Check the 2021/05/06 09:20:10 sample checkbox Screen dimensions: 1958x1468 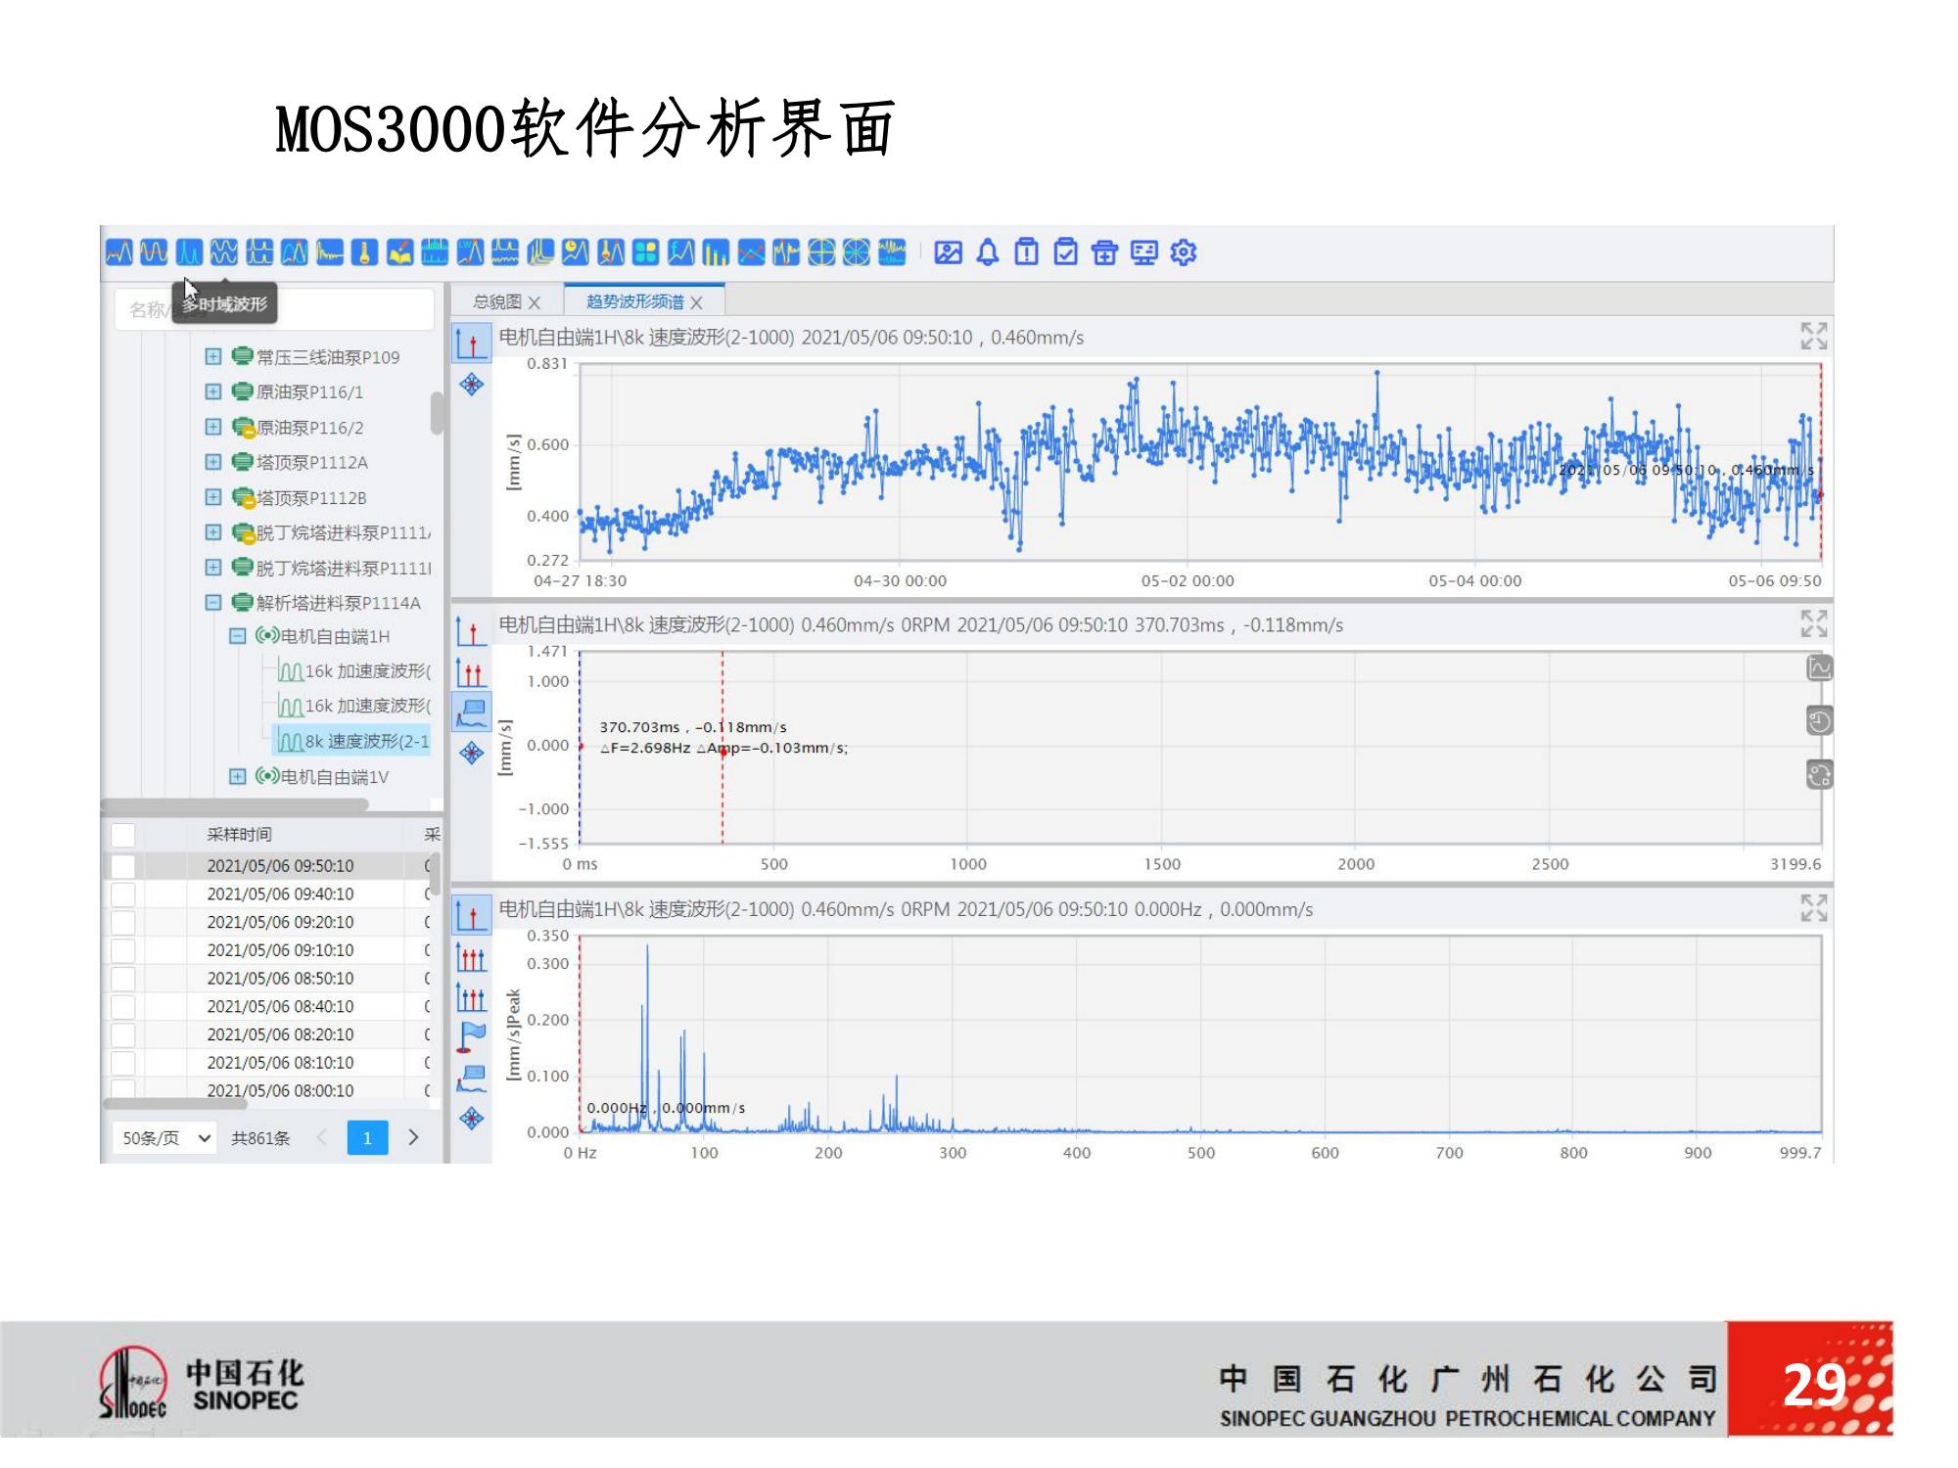(x=123, y=922)
